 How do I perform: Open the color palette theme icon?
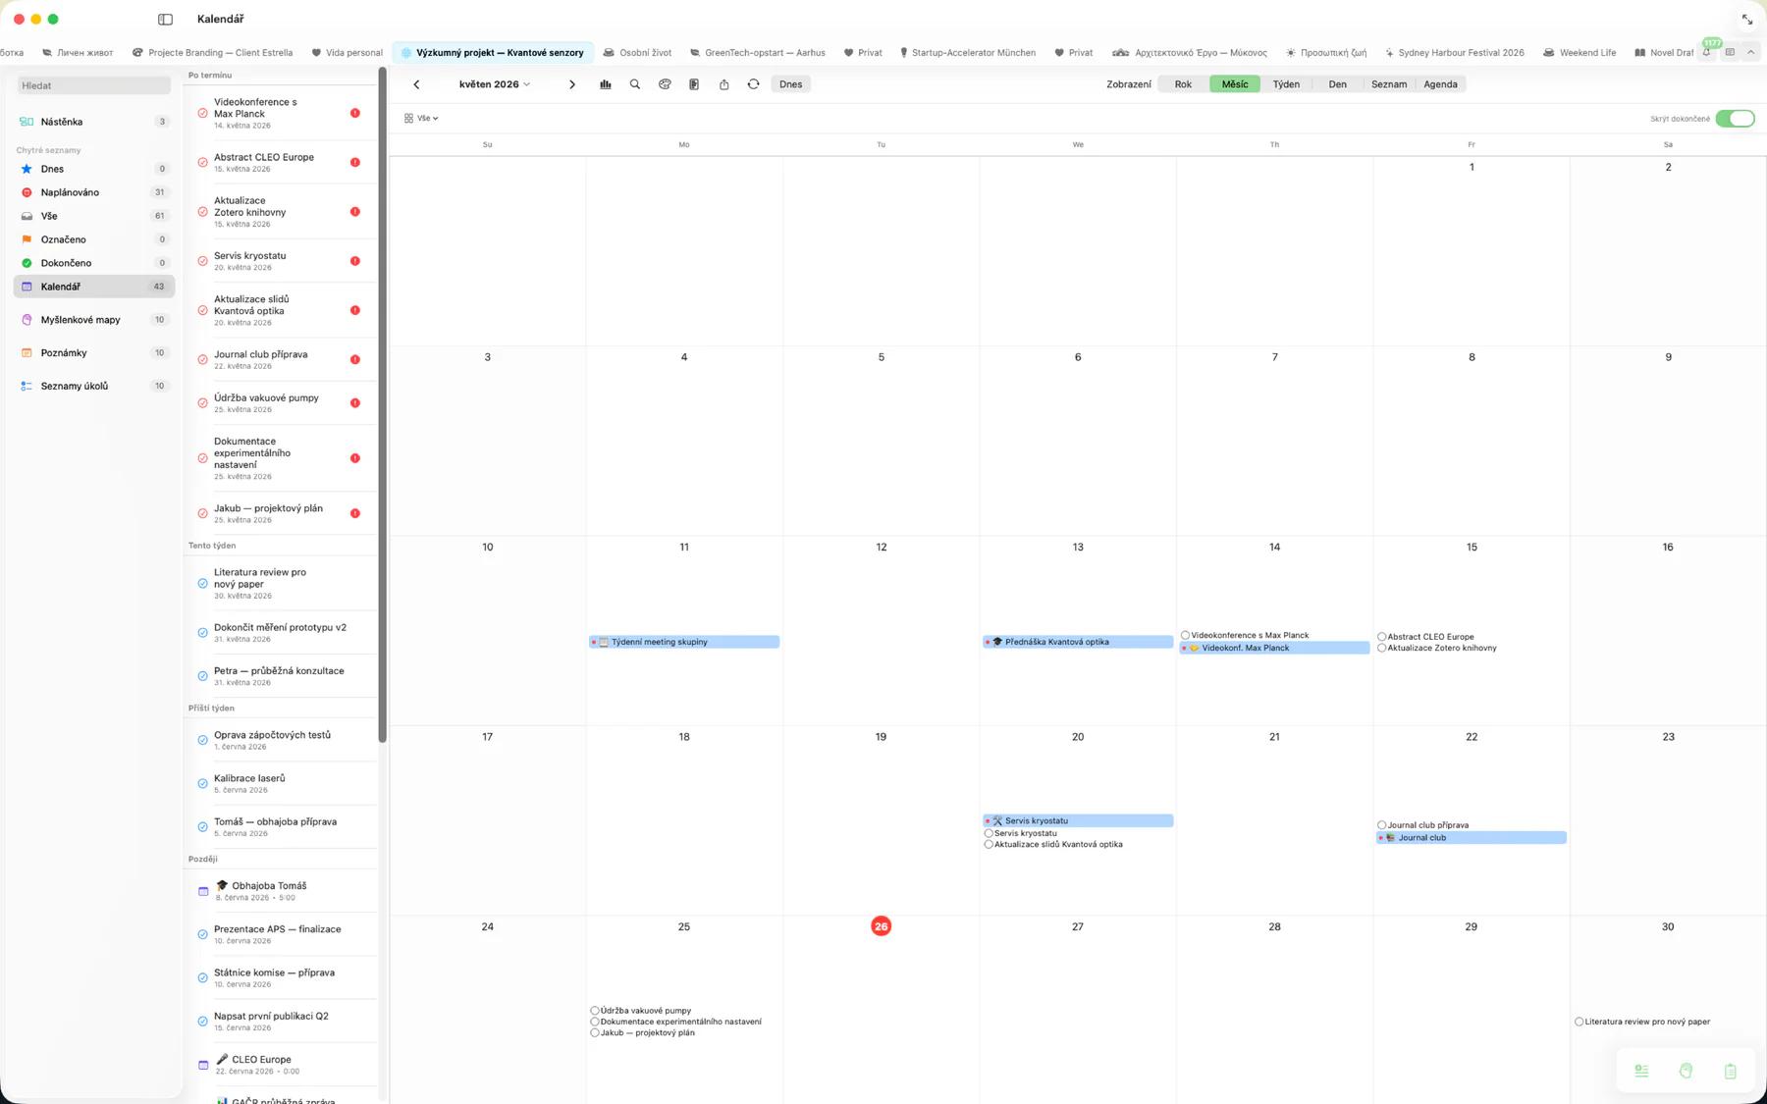click(665, 84)
